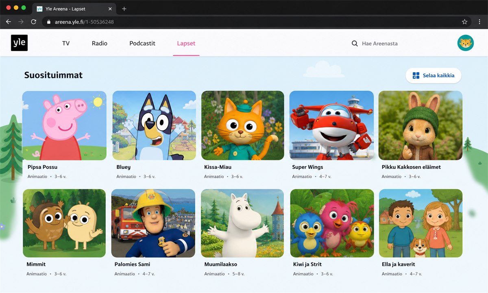Open the TV section
The image size is (488, 293).
(66, 43)
